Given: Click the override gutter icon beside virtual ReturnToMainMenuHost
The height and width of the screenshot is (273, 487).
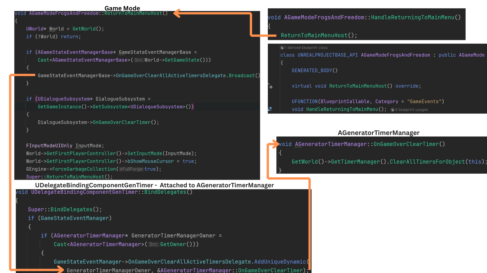Looking at the screenshot, I should pyautogui.click(x=270, y=86).
